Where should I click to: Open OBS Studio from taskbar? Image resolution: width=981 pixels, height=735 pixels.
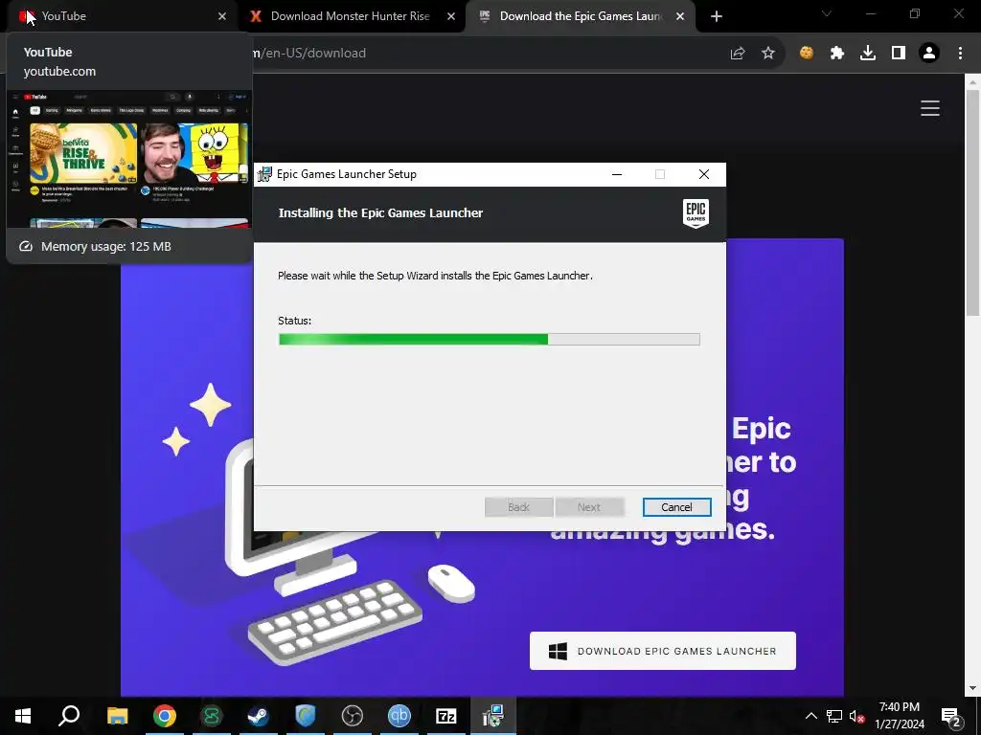353,716
